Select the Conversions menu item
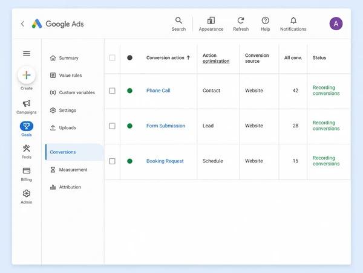The height and width of the screenshot is (273, 363). [x=74, y=152]
